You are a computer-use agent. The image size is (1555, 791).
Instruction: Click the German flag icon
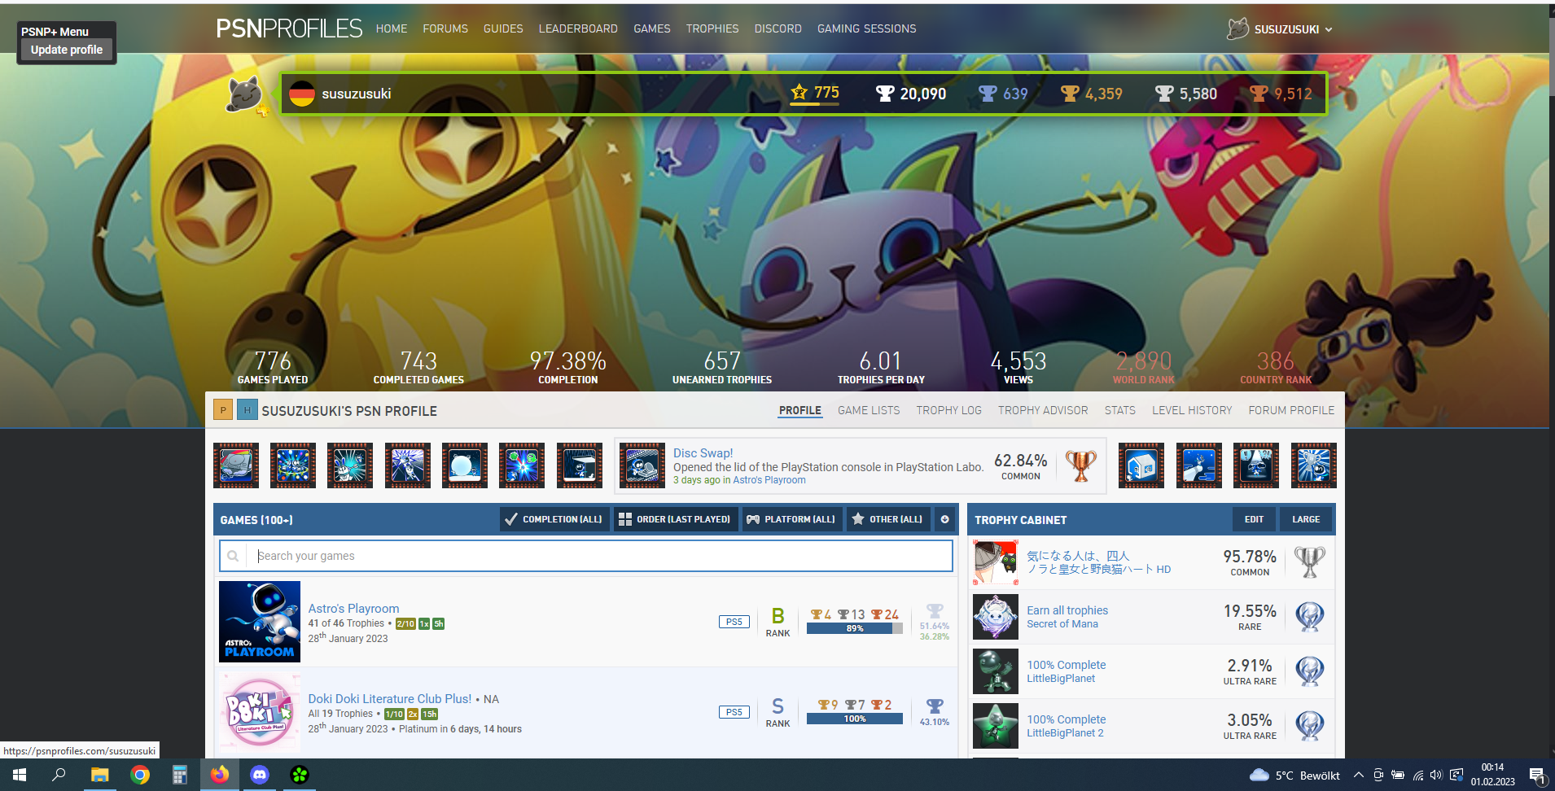tap(302, 94)
